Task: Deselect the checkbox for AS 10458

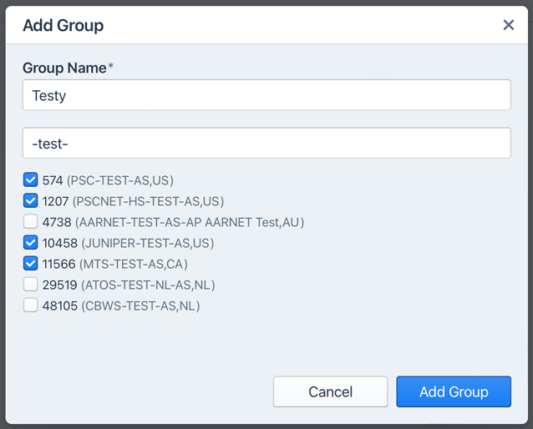Action: (31, 243)
